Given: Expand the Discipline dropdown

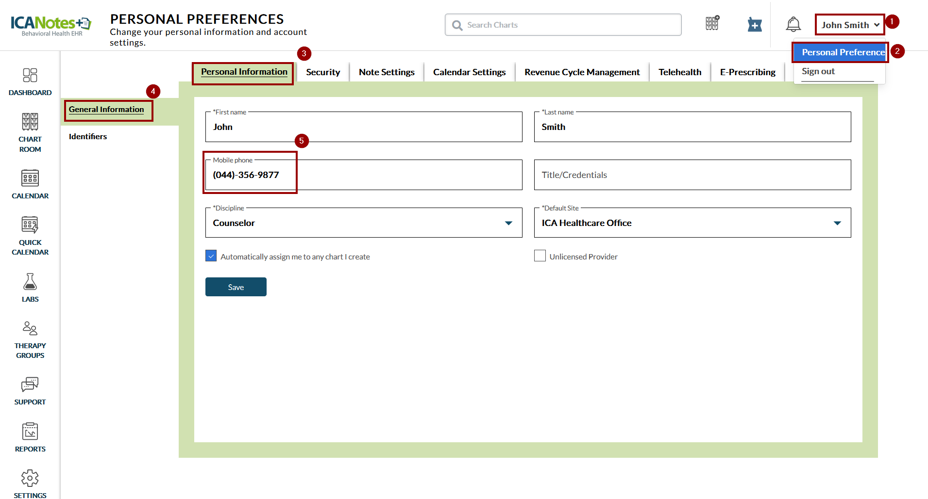Looking at the screenshot, I should [508, 223].
